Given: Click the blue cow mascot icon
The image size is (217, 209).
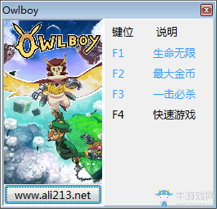Looking at the screenshot, I should coord(164,198).
